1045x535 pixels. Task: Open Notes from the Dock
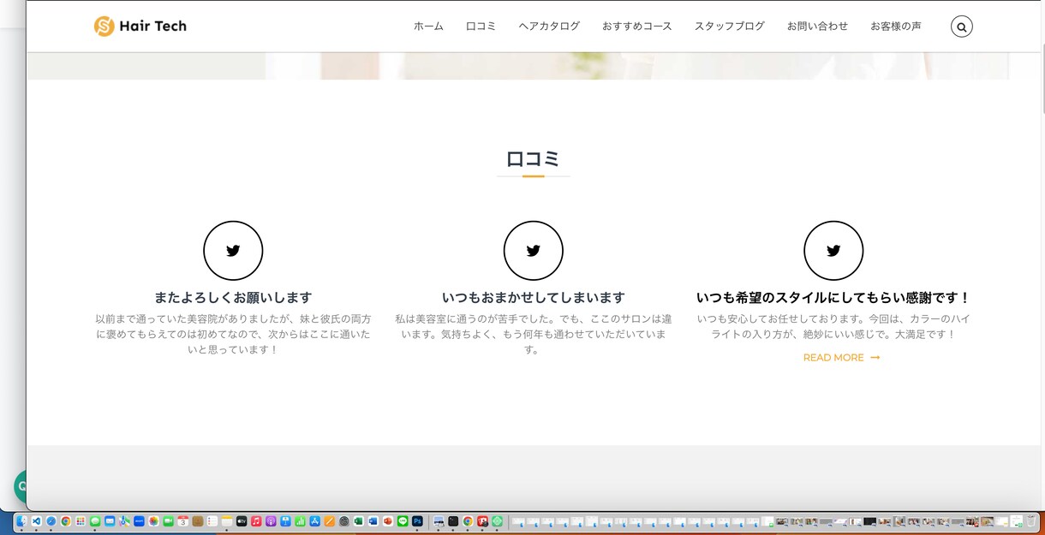pos(226,520)
